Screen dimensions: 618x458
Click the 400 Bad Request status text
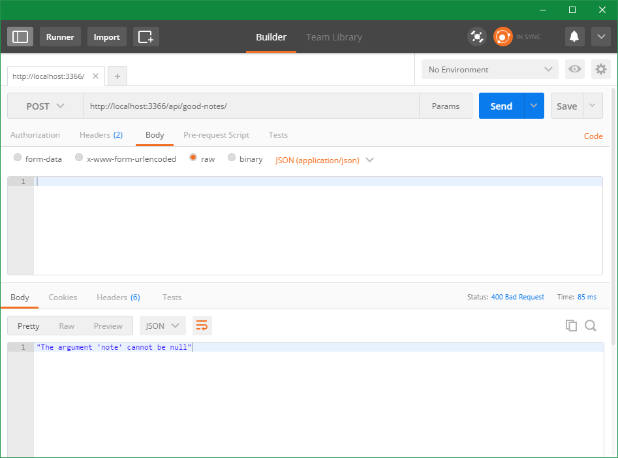point(518,297)
